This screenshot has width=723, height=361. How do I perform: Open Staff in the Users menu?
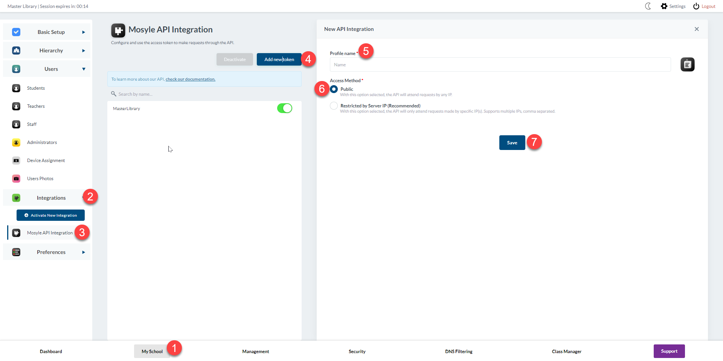coord(32,124)
